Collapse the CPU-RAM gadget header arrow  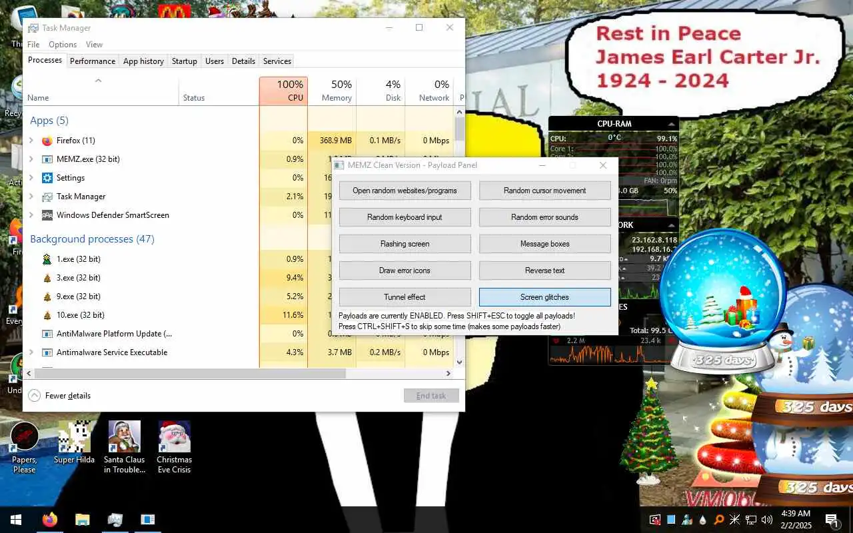(672, 124)
